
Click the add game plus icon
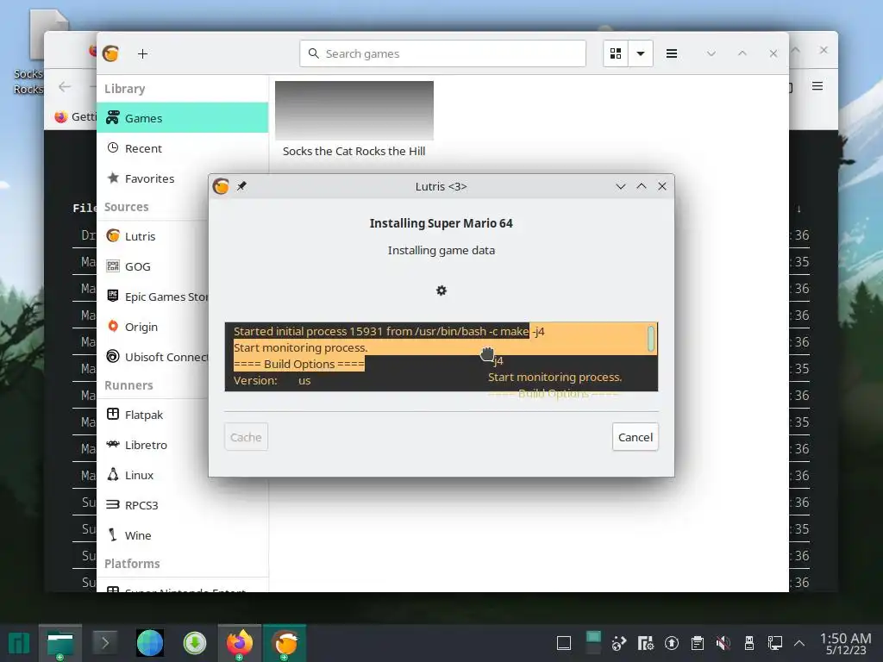[x=142, y=53]
